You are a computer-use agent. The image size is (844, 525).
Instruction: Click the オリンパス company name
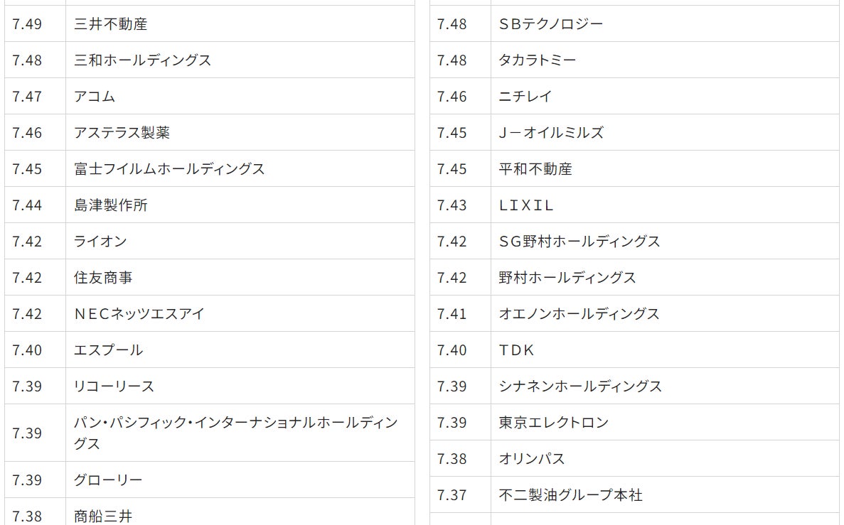tap(532, 459)
